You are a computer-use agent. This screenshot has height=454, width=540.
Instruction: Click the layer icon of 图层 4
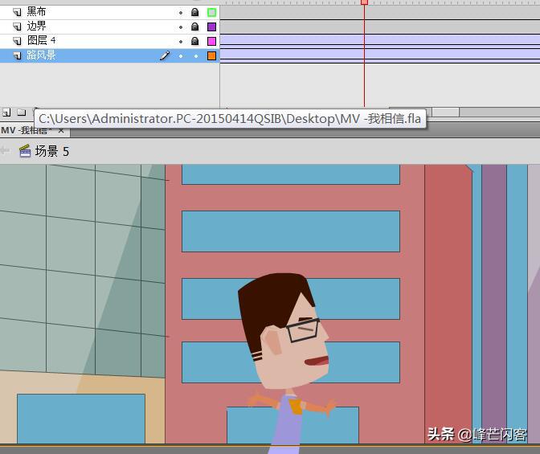17,41
